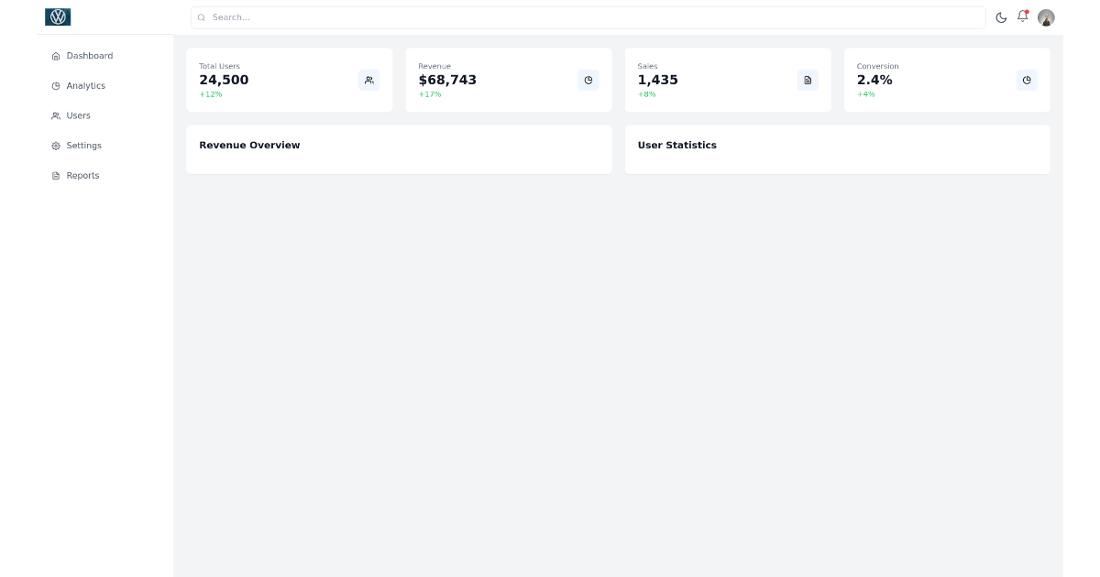Click the Analytics icon in the sidebar
This screenshot has width=1100, height=577.
(55, 86)
